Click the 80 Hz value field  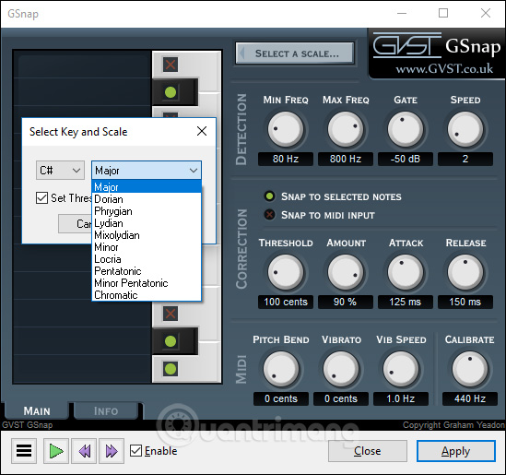pyautogui.click(x=286, y=159)
